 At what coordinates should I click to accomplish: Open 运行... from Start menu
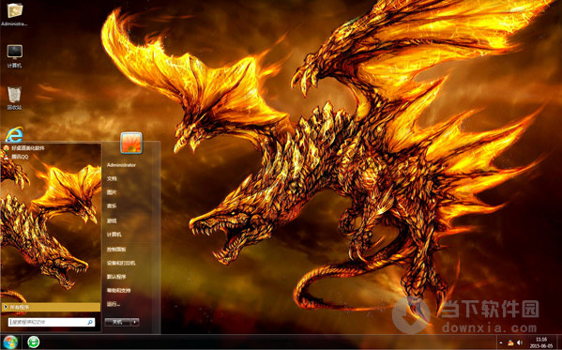coord(114,304)
